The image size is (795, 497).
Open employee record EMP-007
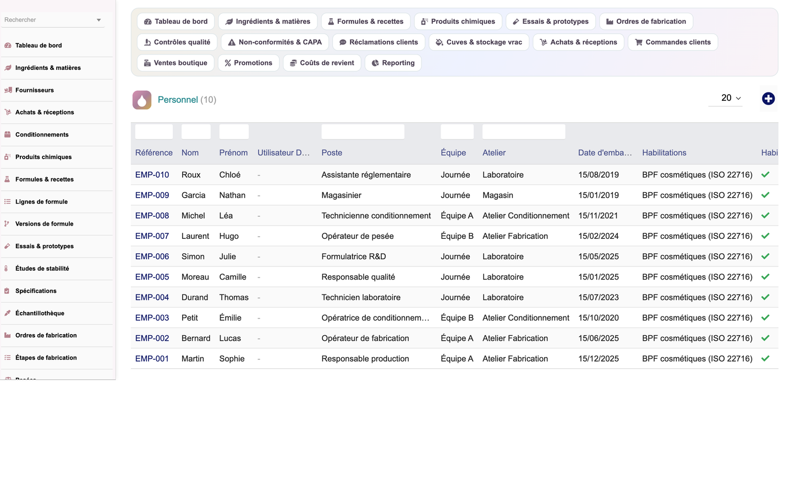pyautogui.click(x=152, y=236)
